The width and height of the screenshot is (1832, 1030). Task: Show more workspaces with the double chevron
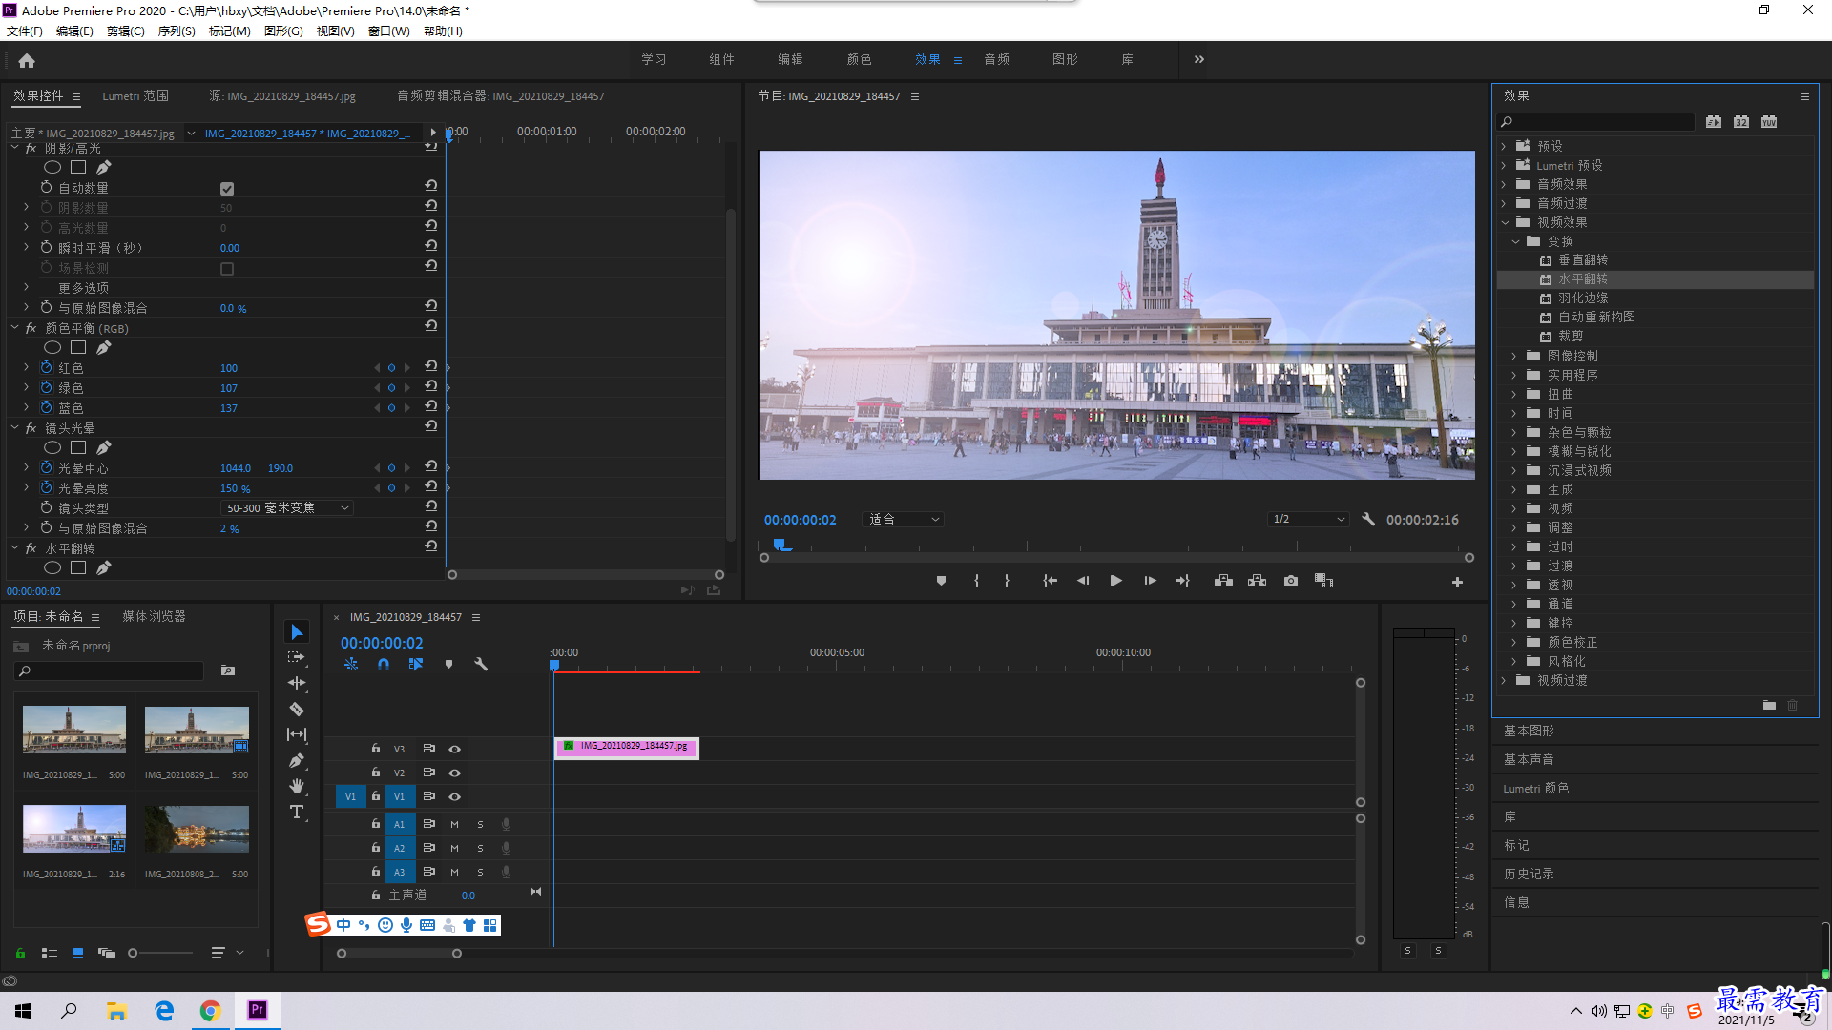1199,60
